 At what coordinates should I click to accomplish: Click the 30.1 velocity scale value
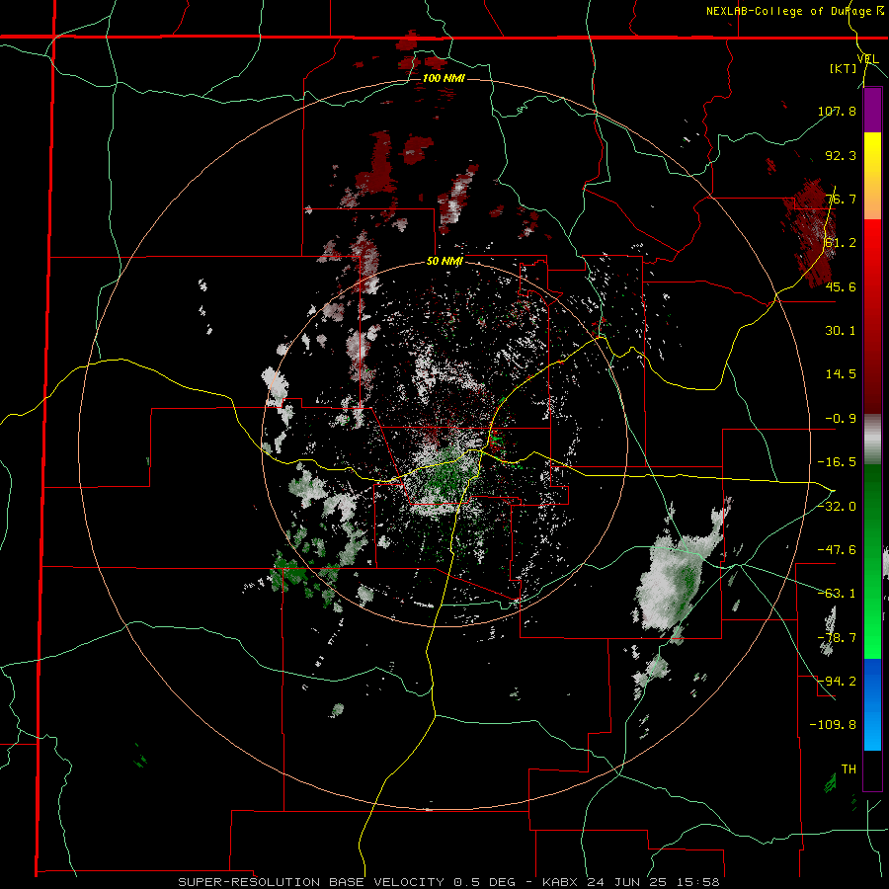pyautogui.click(x=841, y=331)
